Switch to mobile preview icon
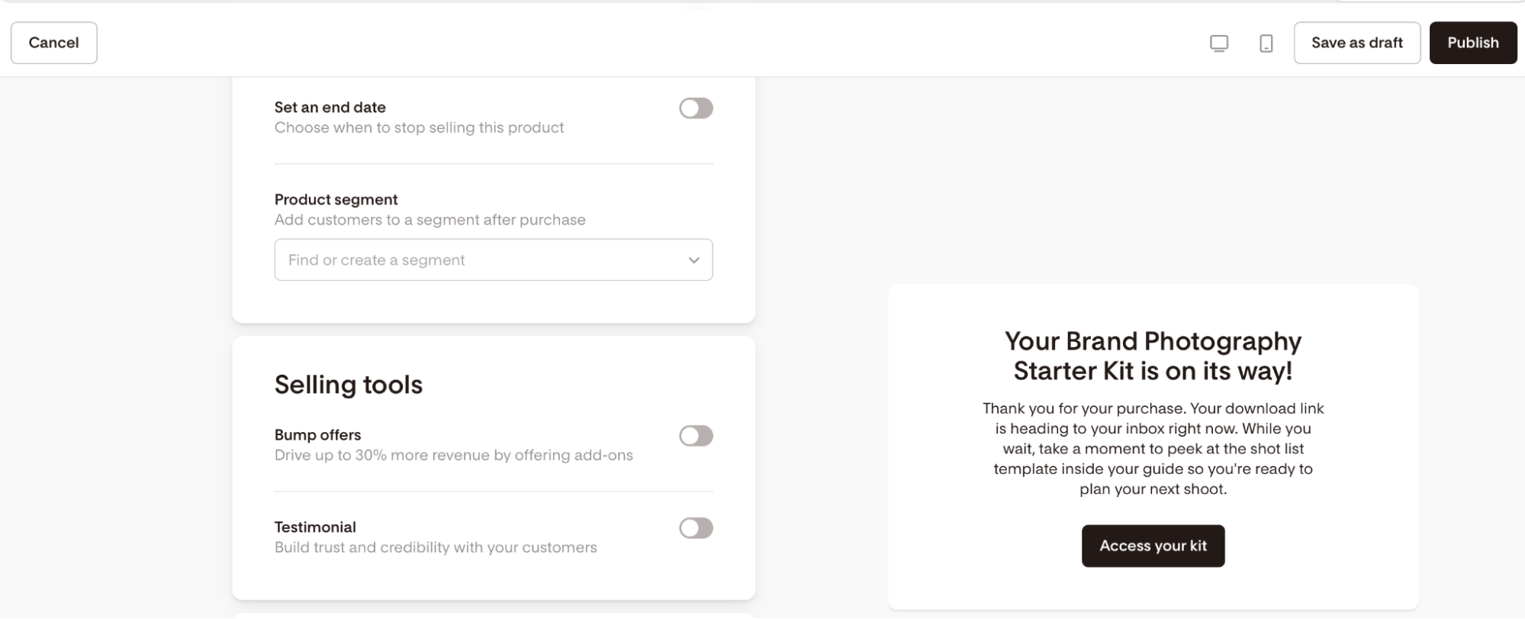This screenshot has width=1525, height=619. pos(1266,44)
